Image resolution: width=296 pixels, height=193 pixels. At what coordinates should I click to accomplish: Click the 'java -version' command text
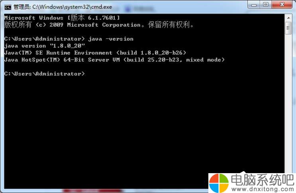[x=111, y=39]
